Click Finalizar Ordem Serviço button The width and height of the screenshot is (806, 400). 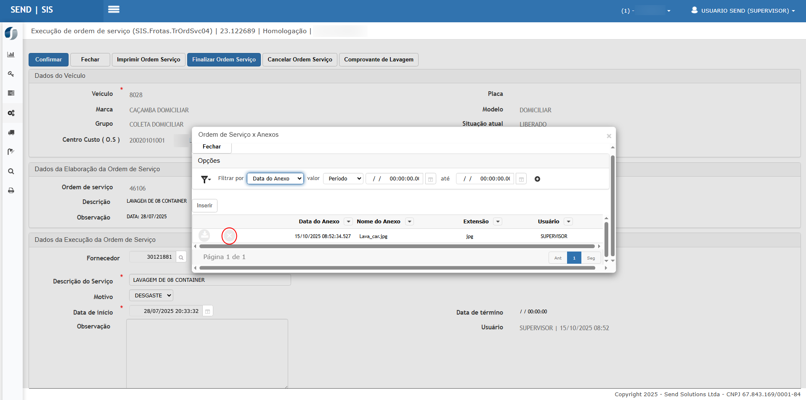224,60
